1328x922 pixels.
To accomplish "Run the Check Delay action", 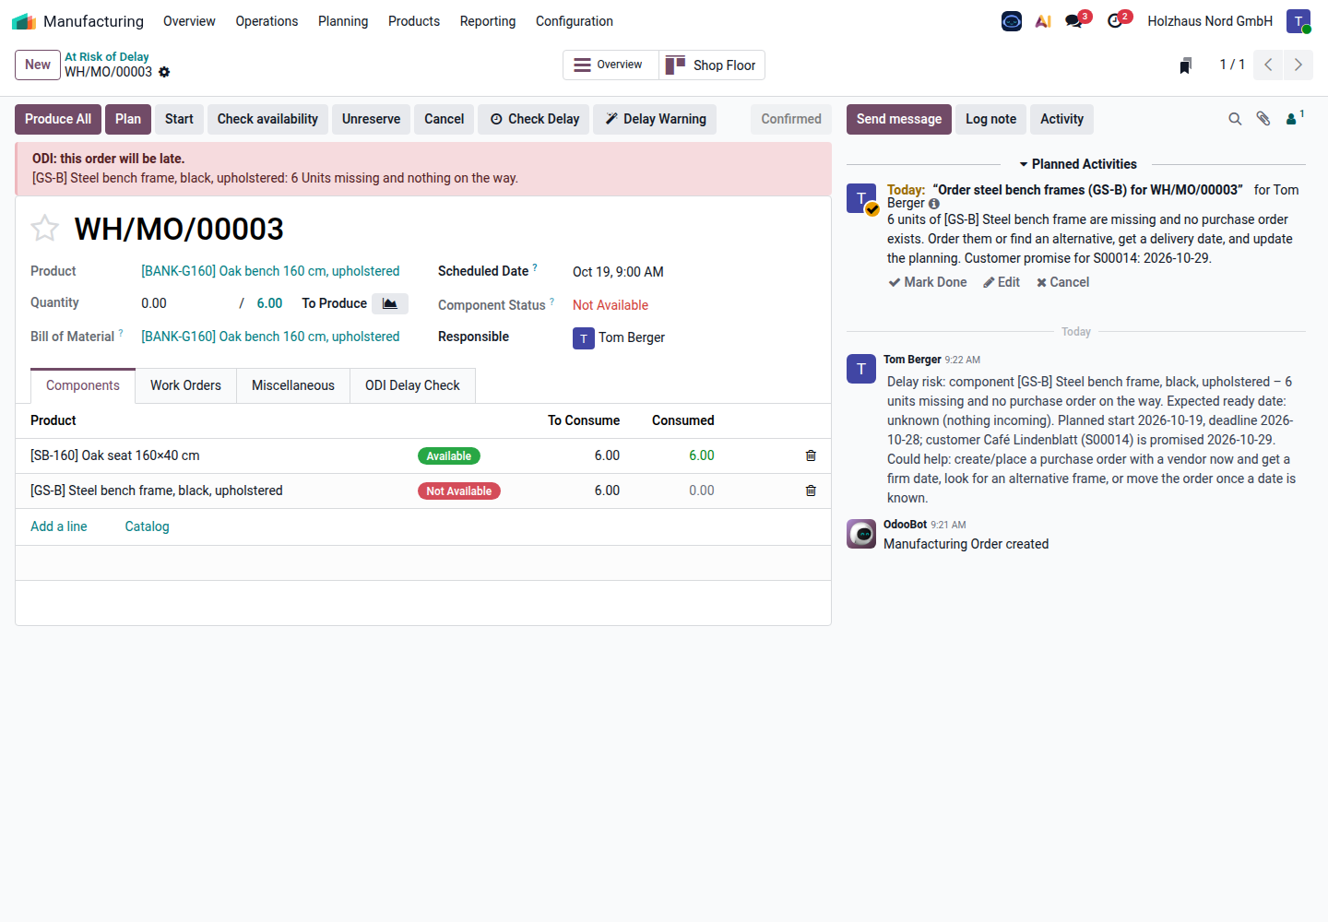I will (535, 119).
